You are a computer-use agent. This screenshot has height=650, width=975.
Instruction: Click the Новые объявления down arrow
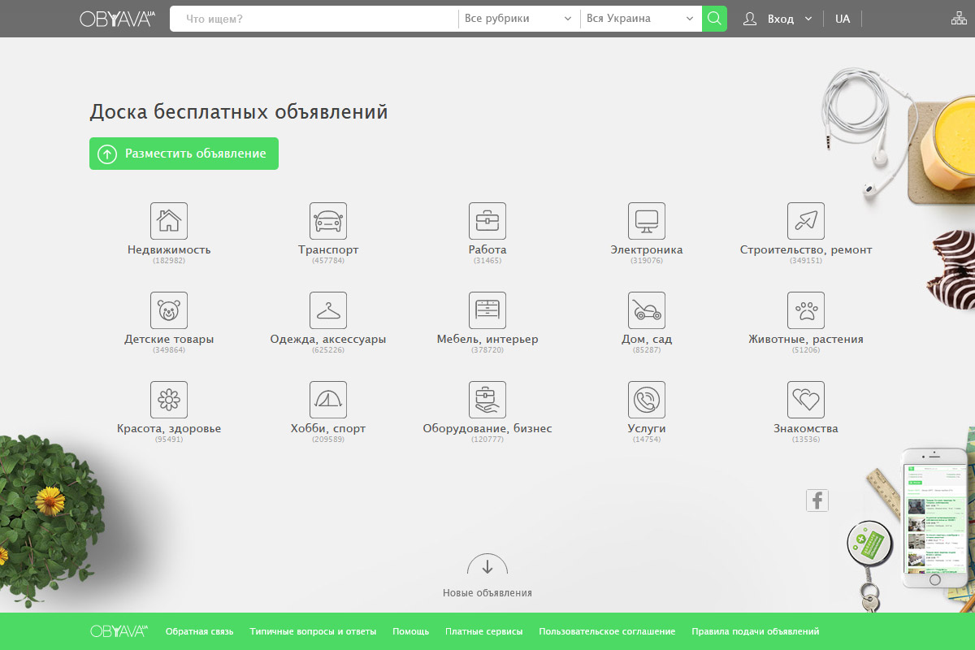[487, 566]
